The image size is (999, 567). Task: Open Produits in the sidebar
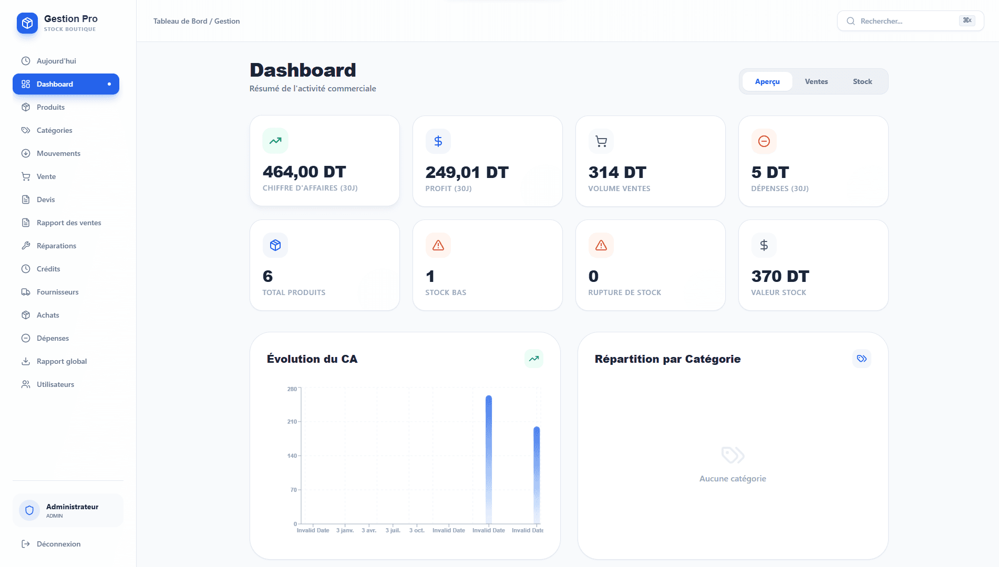click(66, 107)
